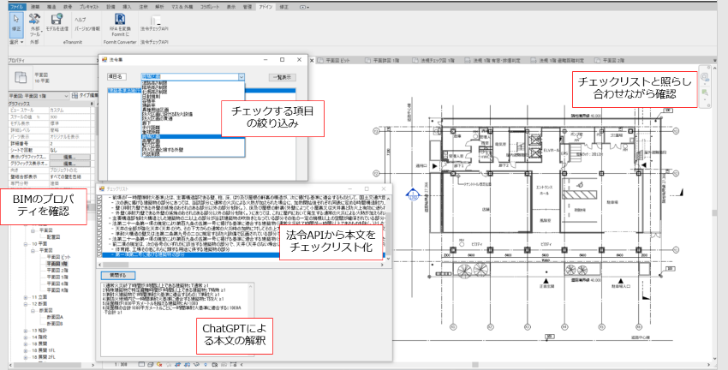
Task: Switch to the プレキャスト ribbon tab
Action: pos(89,7)
